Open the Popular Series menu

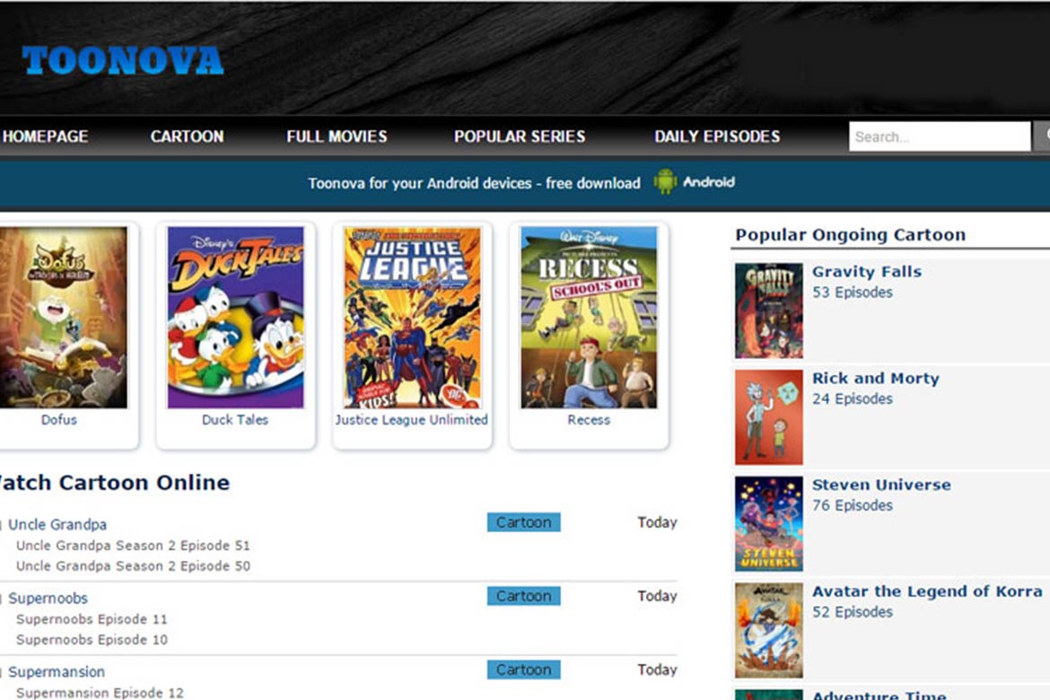pos(520,136)
